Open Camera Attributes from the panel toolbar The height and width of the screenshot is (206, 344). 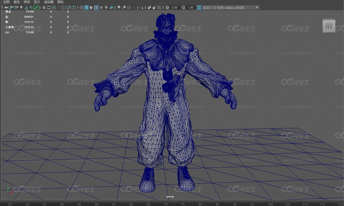[x=16, y=8]
